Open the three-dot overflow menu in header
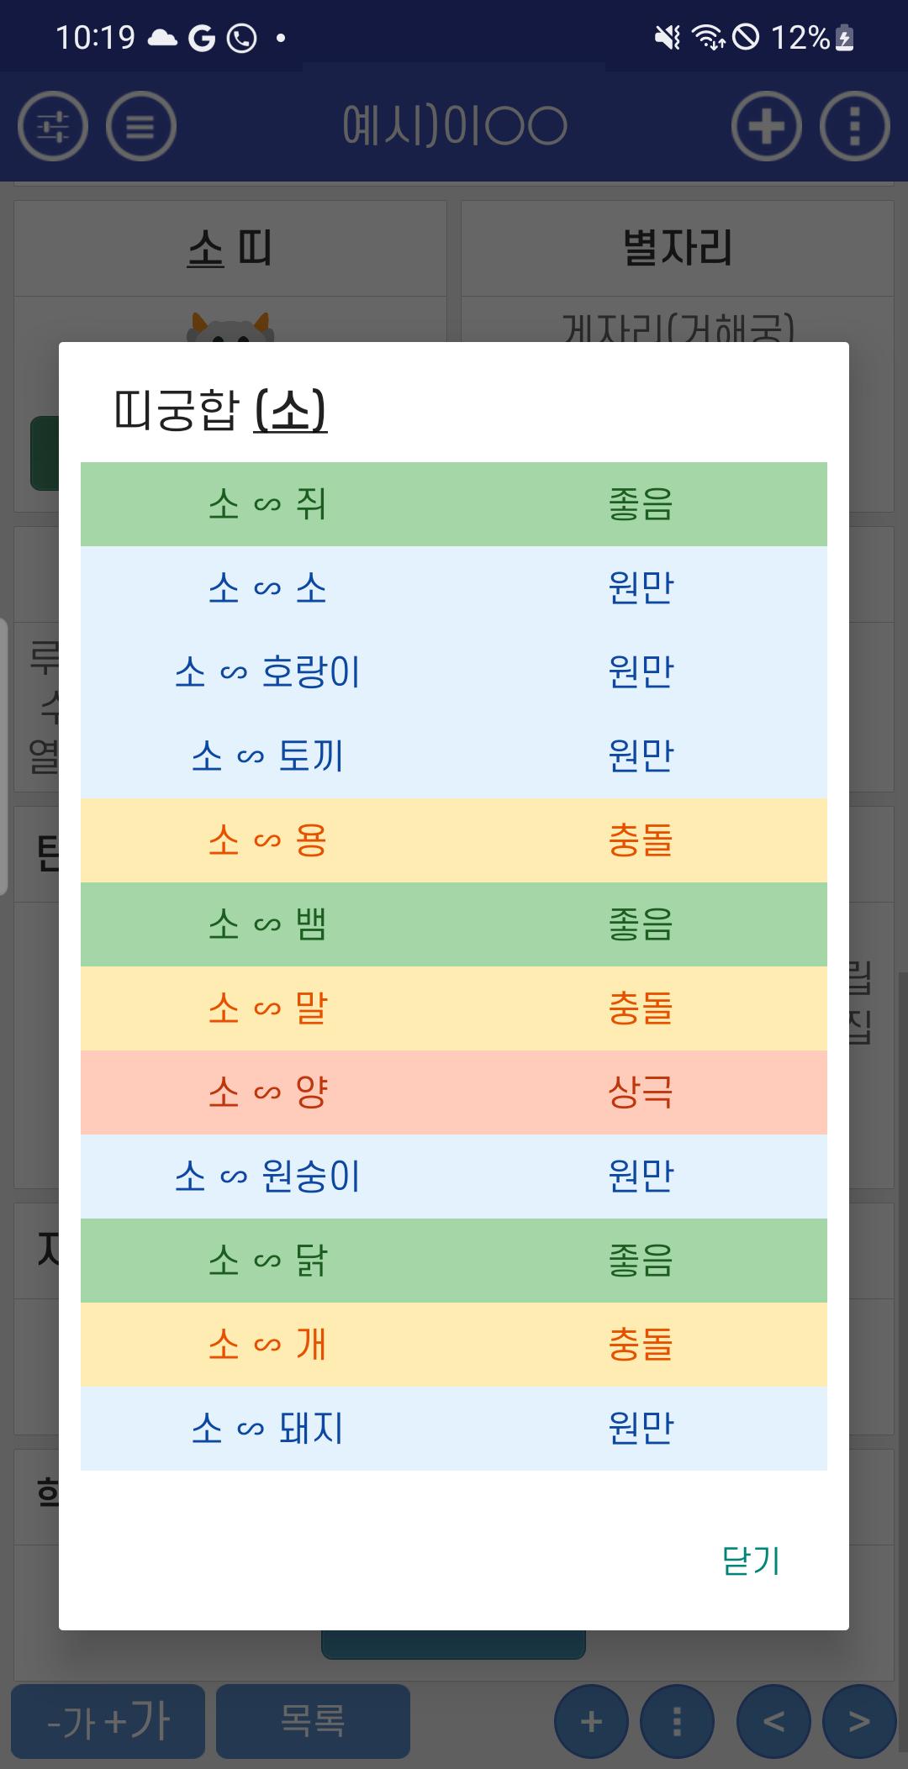Viewport: 908px width, 1769px height. (854, 126)
